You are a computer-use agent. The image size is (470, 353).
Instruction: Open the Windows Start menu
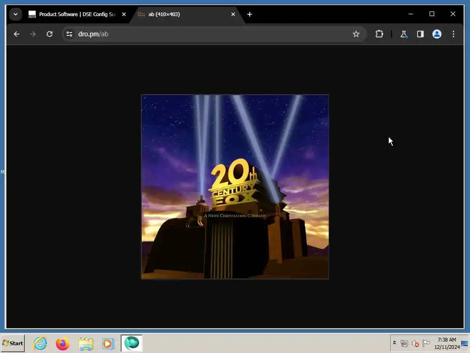12,343
